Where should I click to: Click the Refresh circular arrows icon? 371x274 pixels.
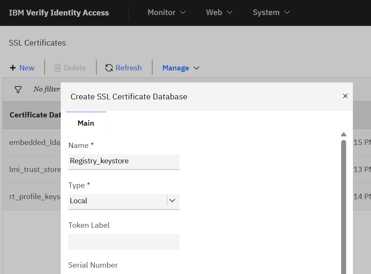click(109, 68)
